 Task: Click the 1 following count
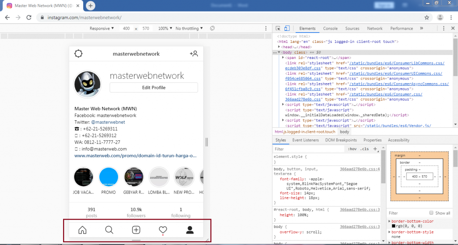[181, 212]
